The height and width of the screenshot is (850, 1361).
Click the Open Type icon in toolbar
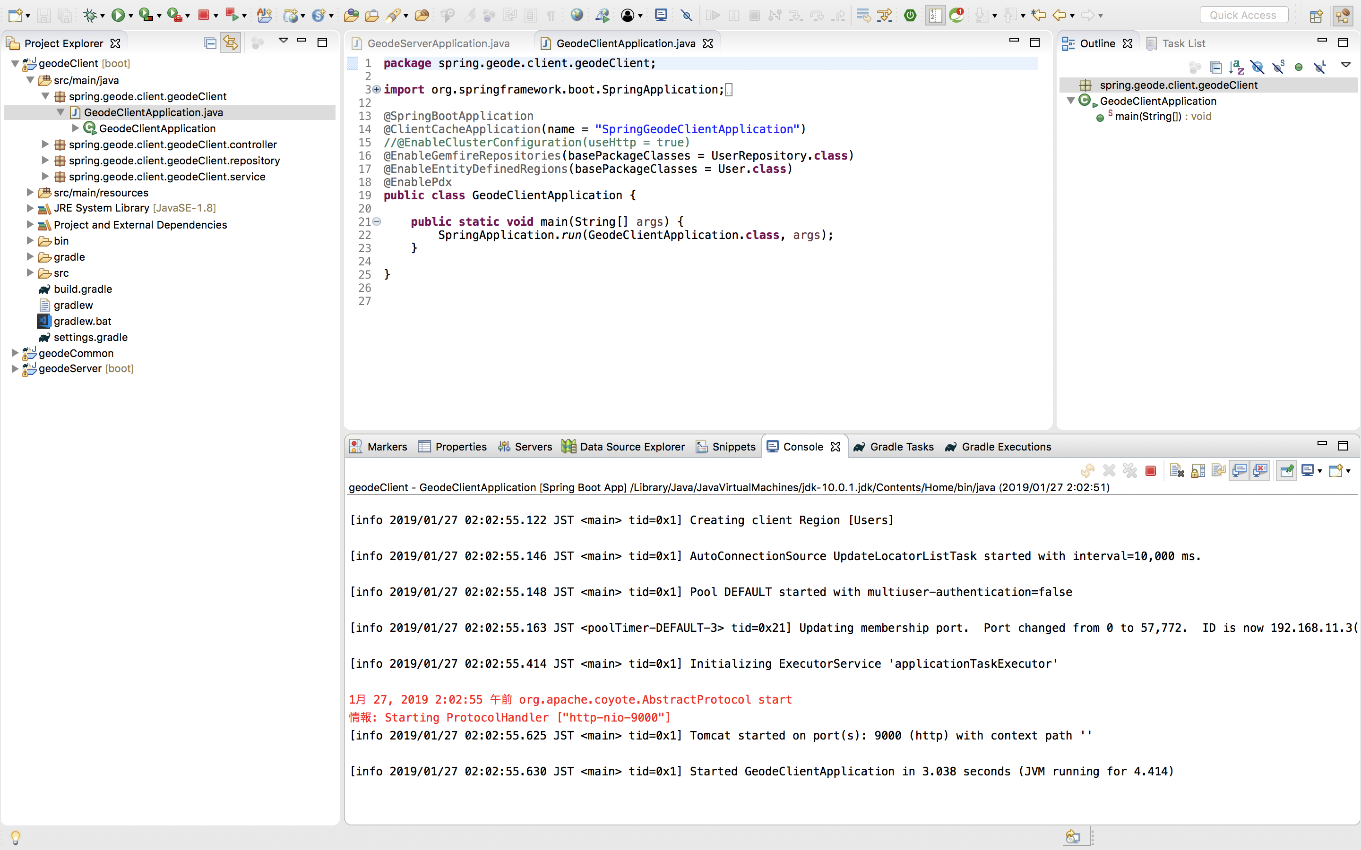[351, 15]
